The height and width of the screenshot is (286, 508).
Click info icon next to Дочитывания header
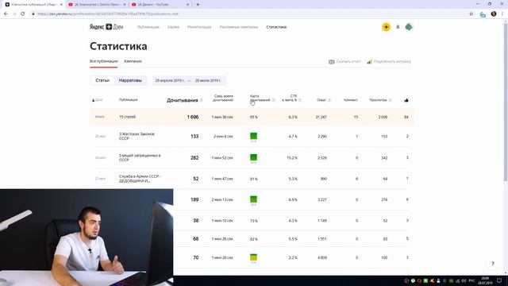click(x=201, y=100)
